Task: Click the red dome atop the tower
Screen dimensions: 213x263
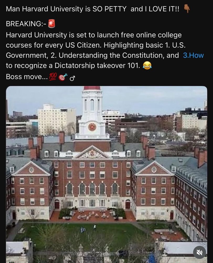Action: (x=92, y=88)
